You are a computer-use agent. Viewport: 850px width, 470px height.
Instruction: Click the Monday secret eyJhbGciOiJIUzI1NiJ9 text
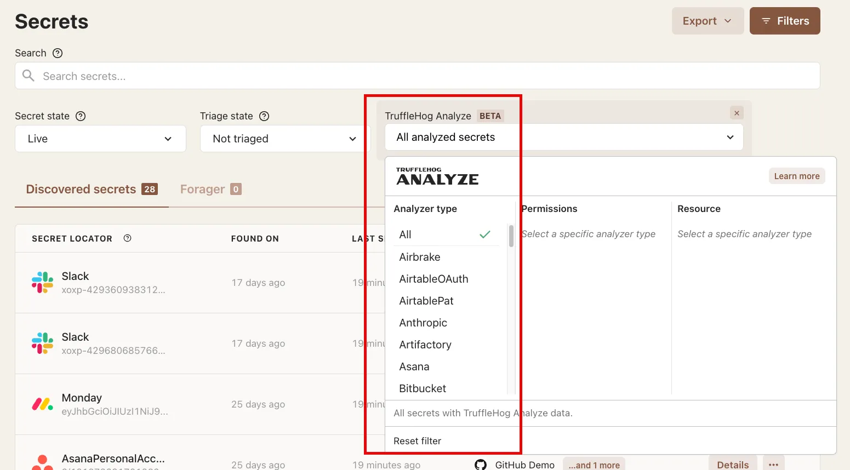pos(115,411)
